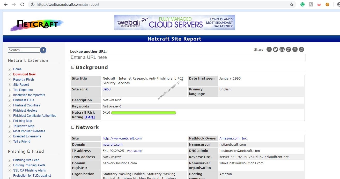Image resolution: width=340 pixels, height=179 pixels.
Task: Click the site rank 3963 link
Action: (107, 89)
